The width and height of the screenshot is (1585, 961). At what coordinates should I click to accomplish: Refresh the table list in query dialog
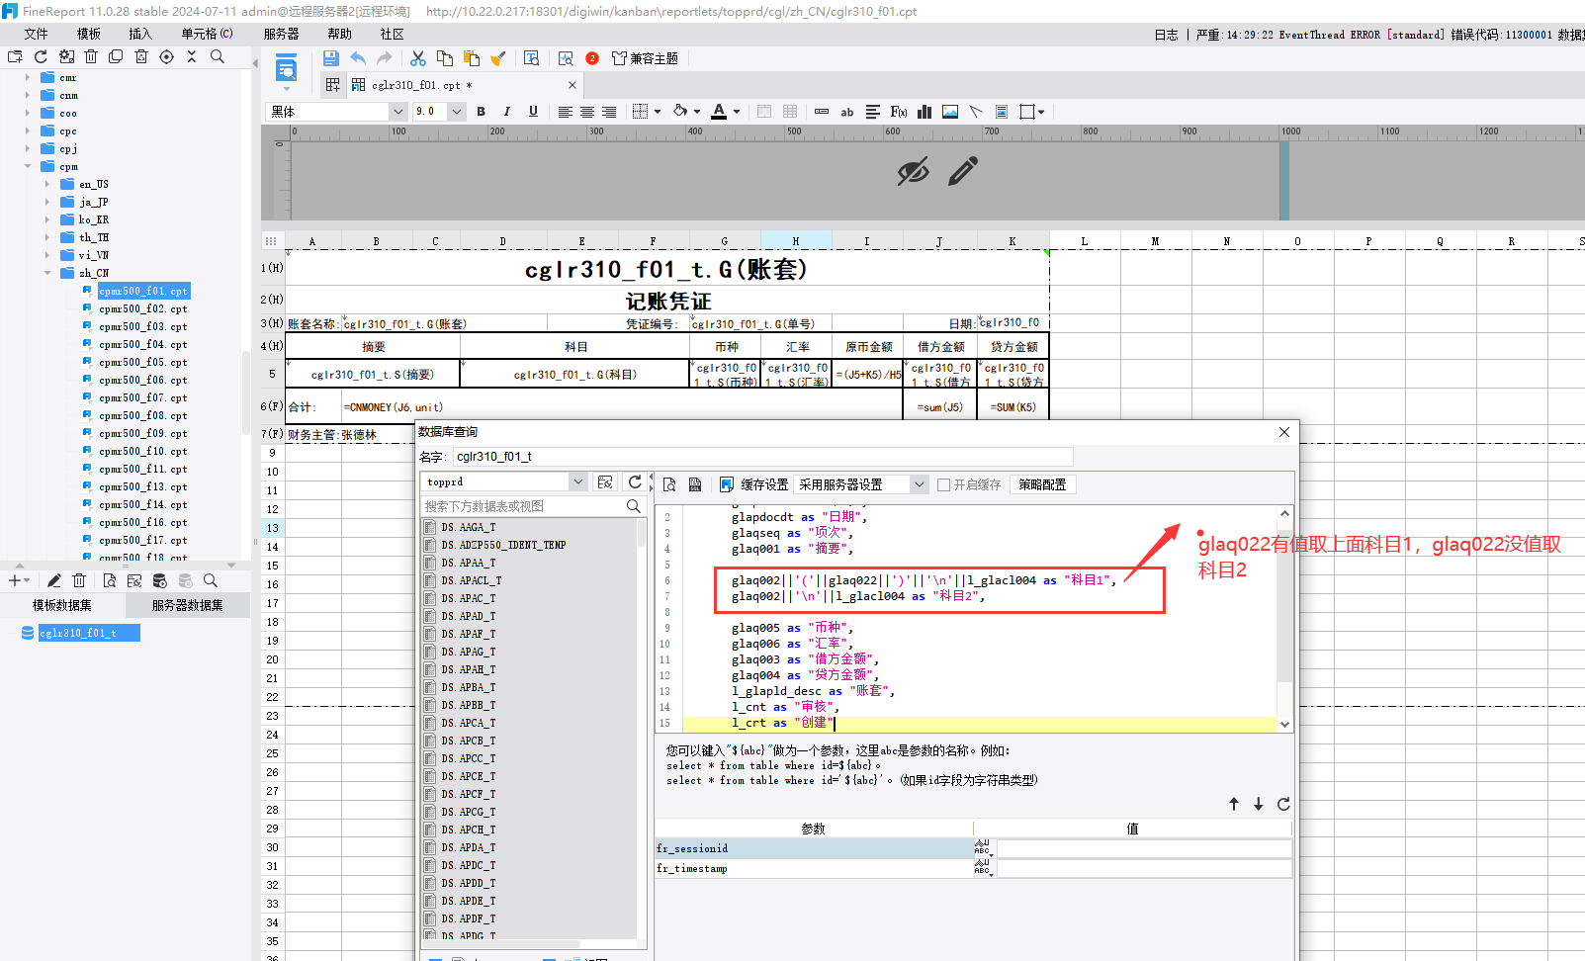tap(635, 482)
